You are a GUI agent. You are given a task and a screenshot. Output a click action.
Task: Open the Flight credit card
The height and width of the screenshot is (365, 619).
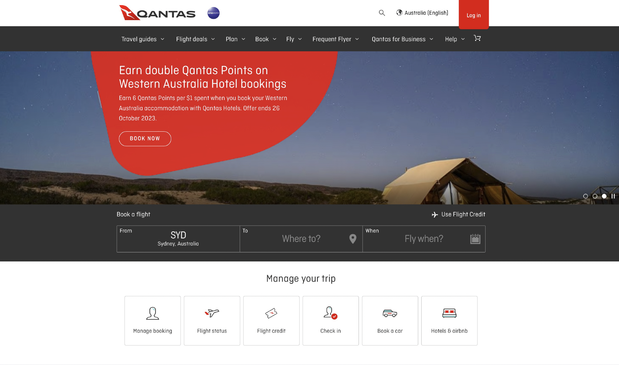(x=271, y=321)
